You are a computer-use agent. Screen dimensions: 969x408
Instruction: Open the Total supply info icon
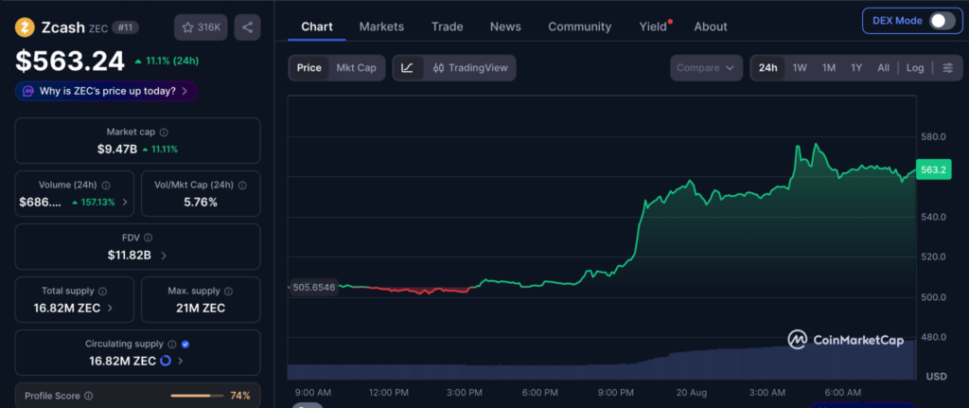[x=102, y=291]
